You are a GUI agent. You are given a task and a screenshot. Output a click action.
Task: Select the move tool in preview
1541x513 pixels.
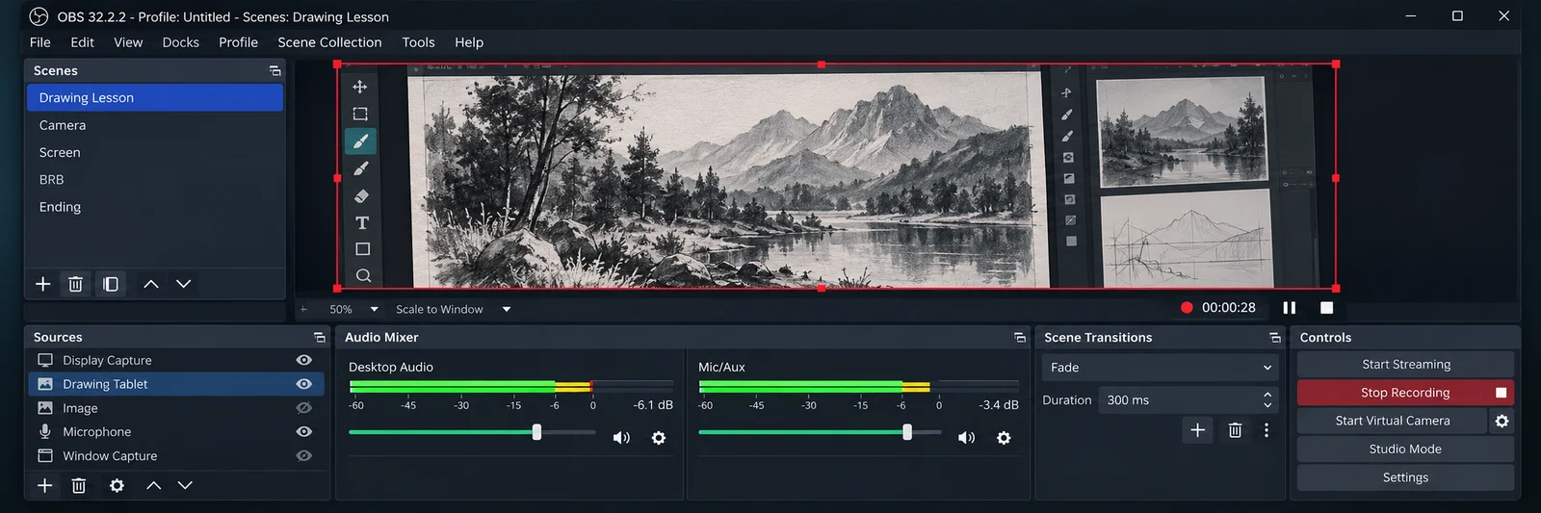pyautogui.click(x=360, y=87)
